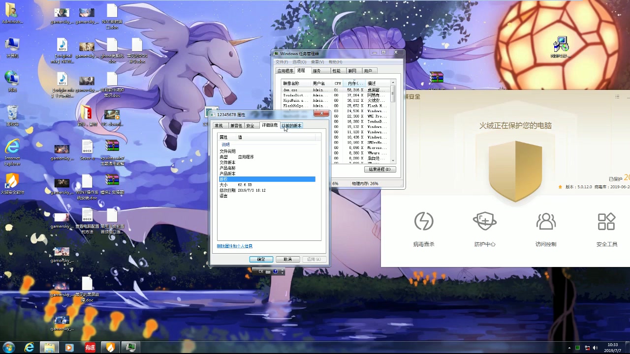Open 有道 dictionary taskbar icon
The image size is (630, 354).
90,348
